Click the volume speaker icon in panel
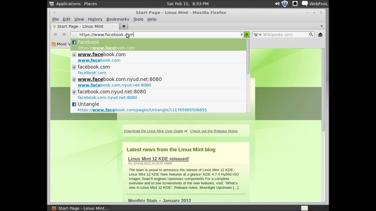Viewport: 376px width, 211px height. click(x=277, y=4)
